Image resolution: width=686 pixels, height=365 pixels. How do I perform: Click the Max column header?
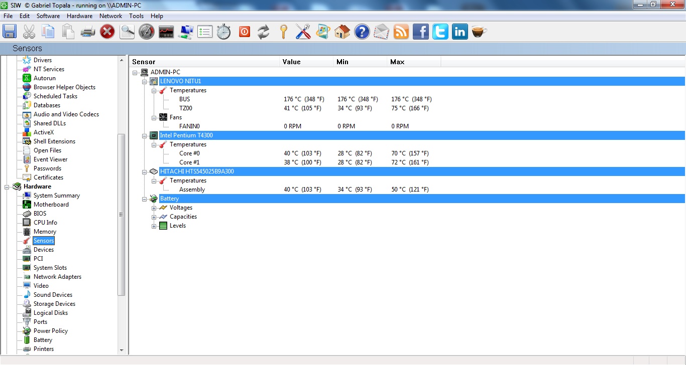pyautogui.click(x=414, y=62)
